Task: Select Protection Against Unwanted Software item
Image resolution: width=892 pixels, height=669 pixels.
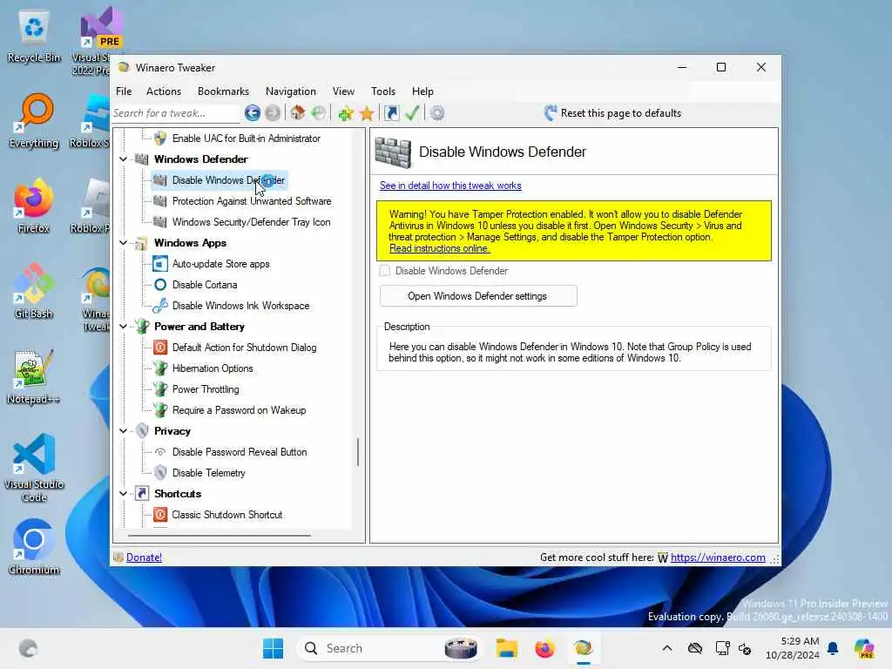Action: pyautogui.click(x=252, y=201)
